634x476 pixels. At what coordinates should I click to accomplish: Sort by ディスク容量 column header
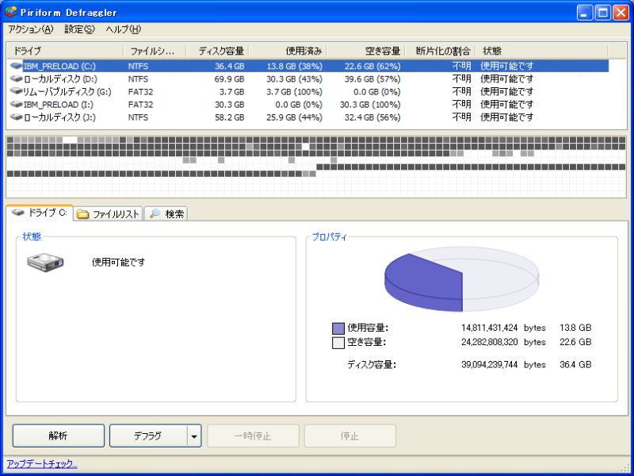click(x=217, y=51)
